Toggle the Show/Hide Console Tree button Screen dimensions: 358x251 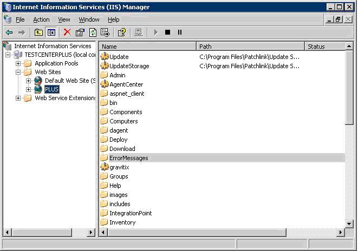(x=50, y=32)
